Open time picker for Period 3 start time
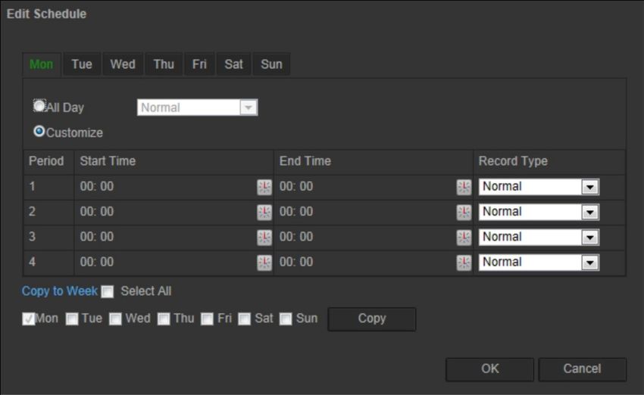 click(264, 238)
